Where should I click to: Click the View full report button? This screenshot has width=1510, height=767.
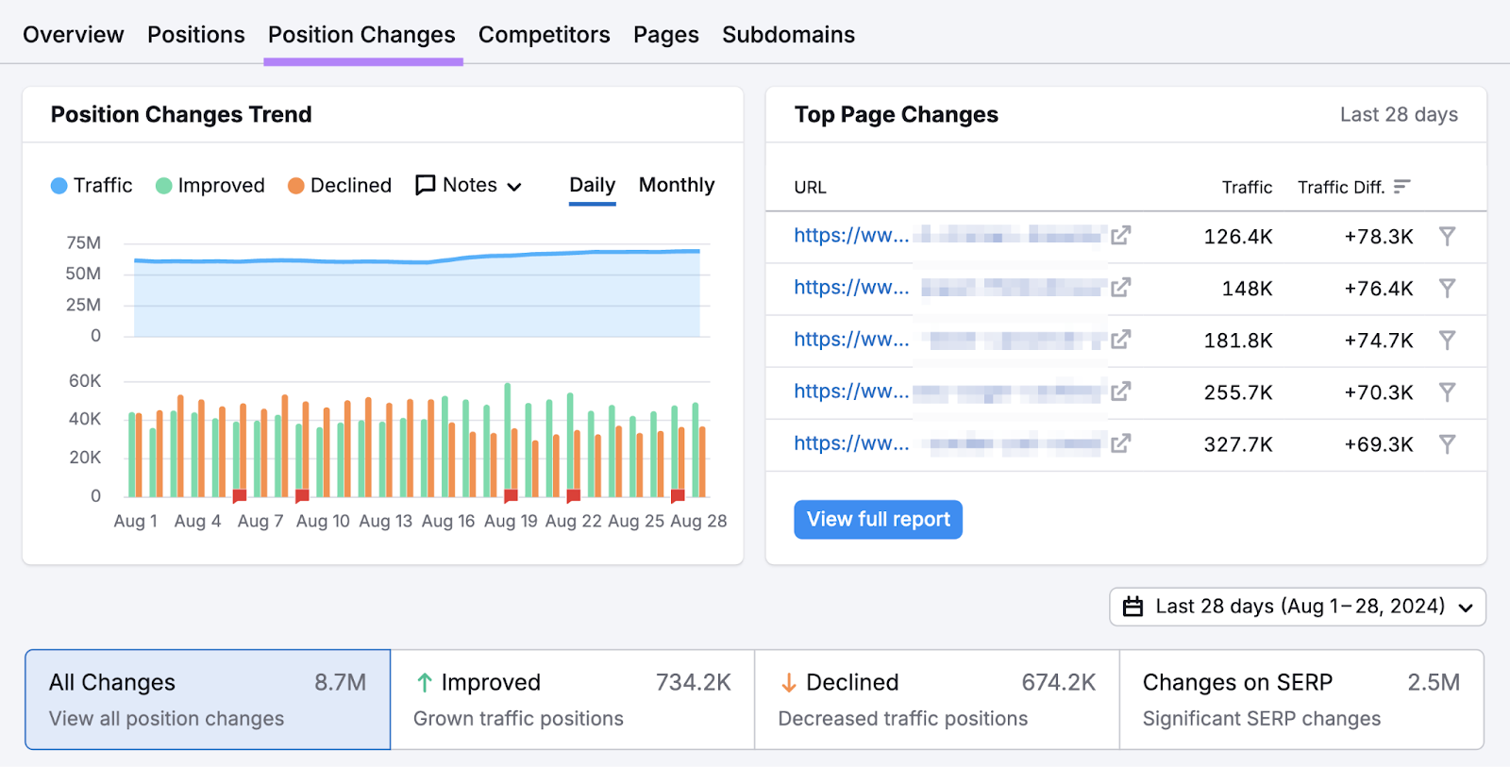click(x=878, y=520)
